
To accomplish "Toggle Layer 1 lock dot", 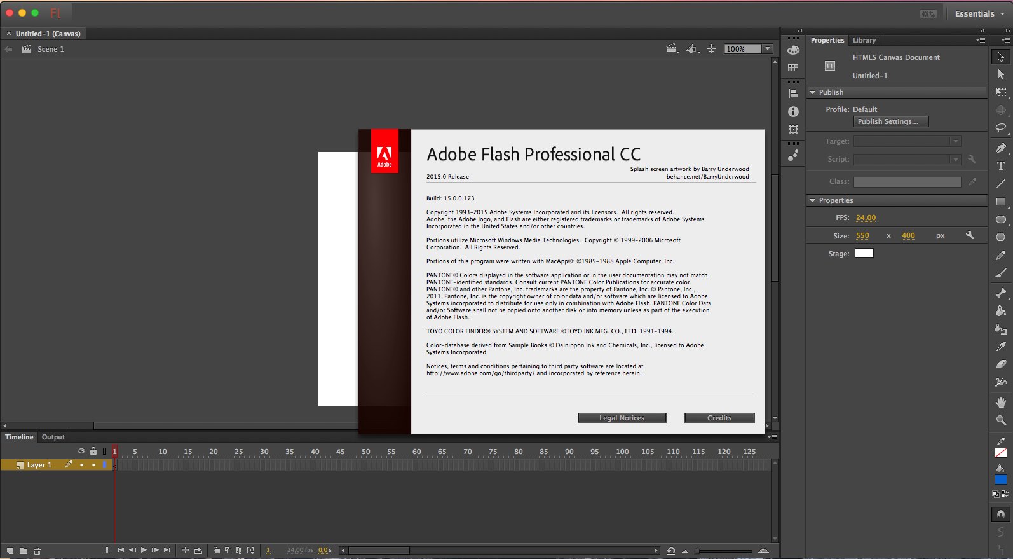I will coord(93,465).
